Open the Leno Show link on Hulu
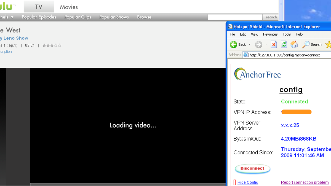 point(14,38)
